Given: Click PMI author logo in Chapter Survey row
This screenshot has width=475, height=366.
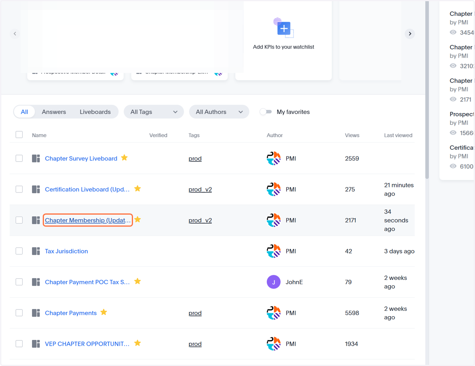Looking at the screenshot, I should 274,158.
